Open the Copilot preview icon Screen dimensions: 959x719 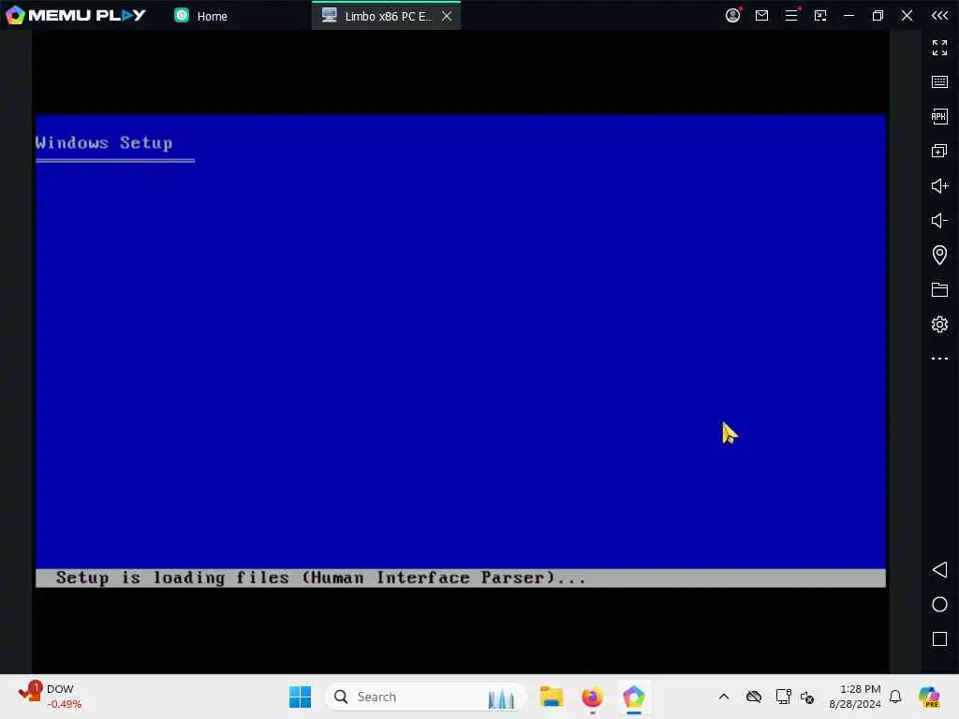[929, 697]
